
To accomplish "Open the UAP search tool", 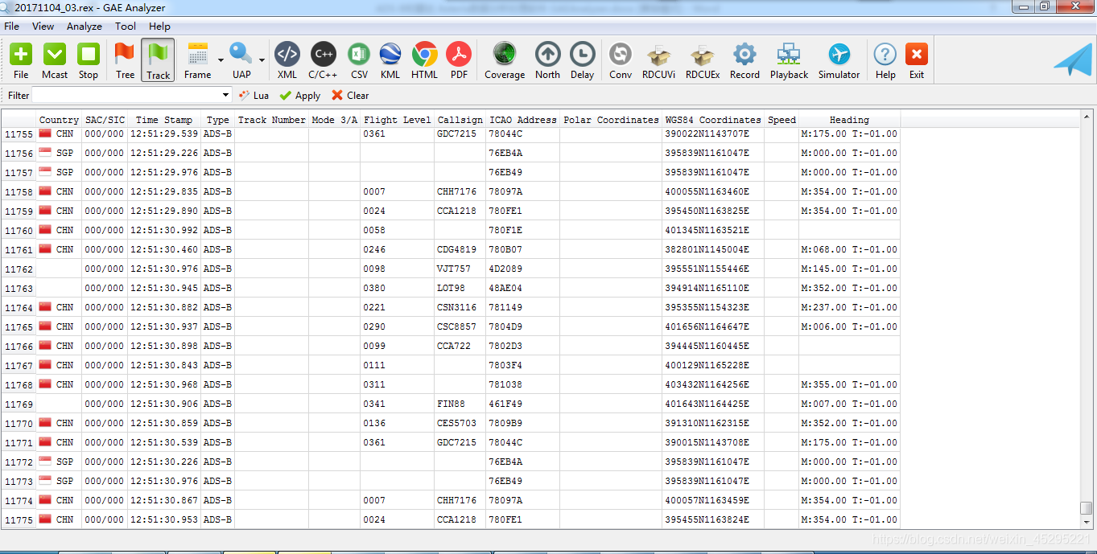I will tap(241, 61).
